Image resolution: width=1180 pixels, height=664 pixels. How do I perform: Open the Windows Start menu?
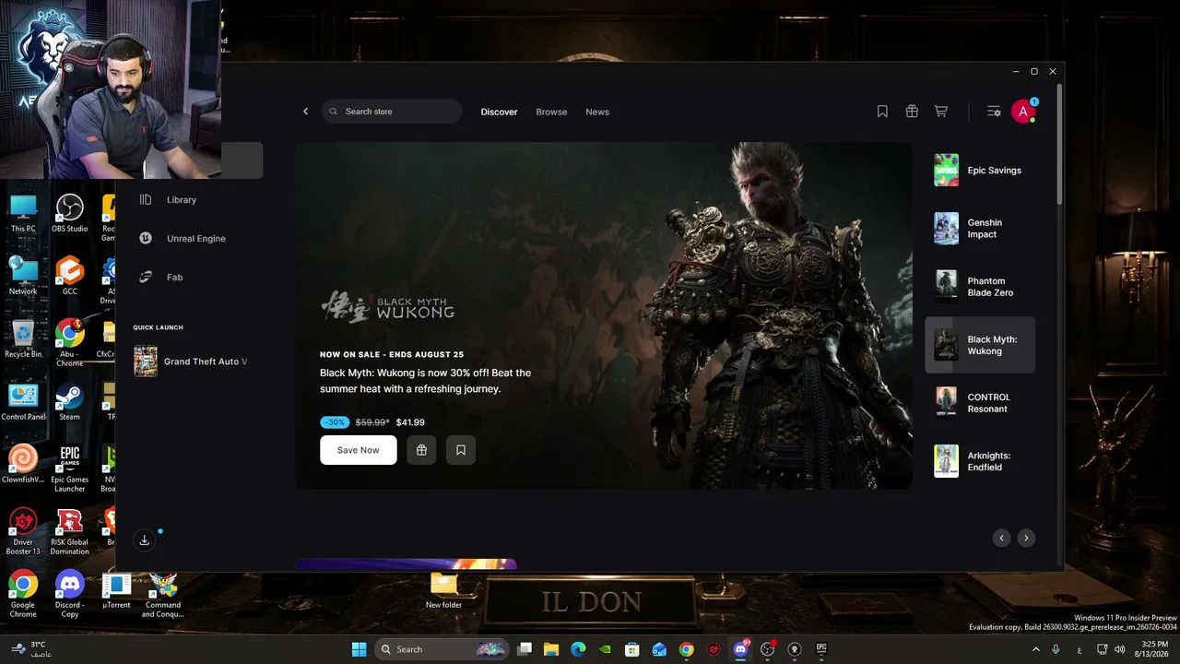359,649
